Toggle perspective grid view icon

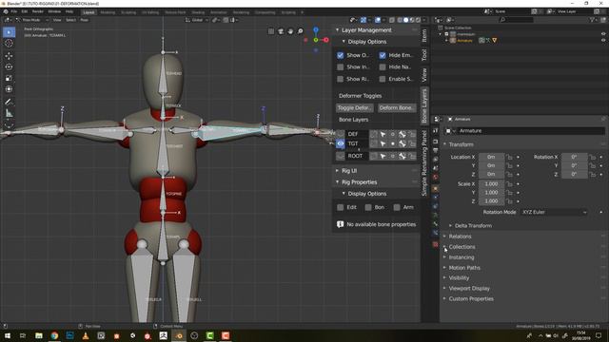(271, 31)
